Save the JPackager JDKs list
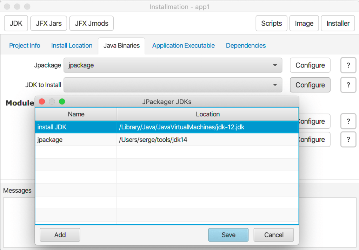The width and height of the screenshot is (359, 250). pos(228,235)
